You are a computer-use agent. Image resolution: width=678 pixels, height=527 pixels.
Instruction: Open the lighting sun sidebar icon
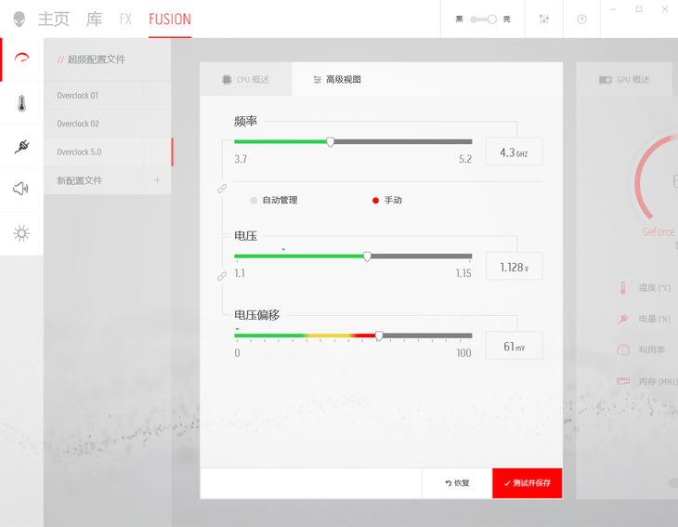pyautogui.click(x=21, y=233)
